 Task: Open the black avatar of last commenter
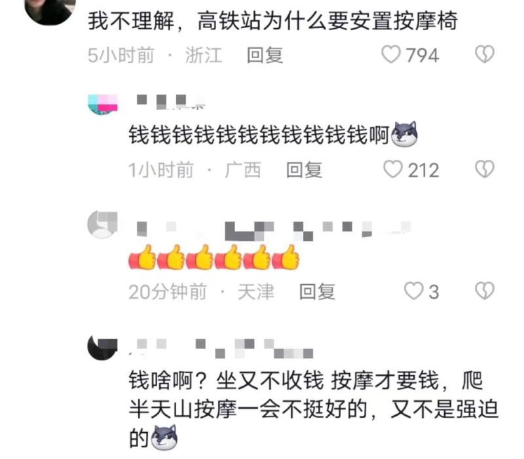[x=103, y=348]
